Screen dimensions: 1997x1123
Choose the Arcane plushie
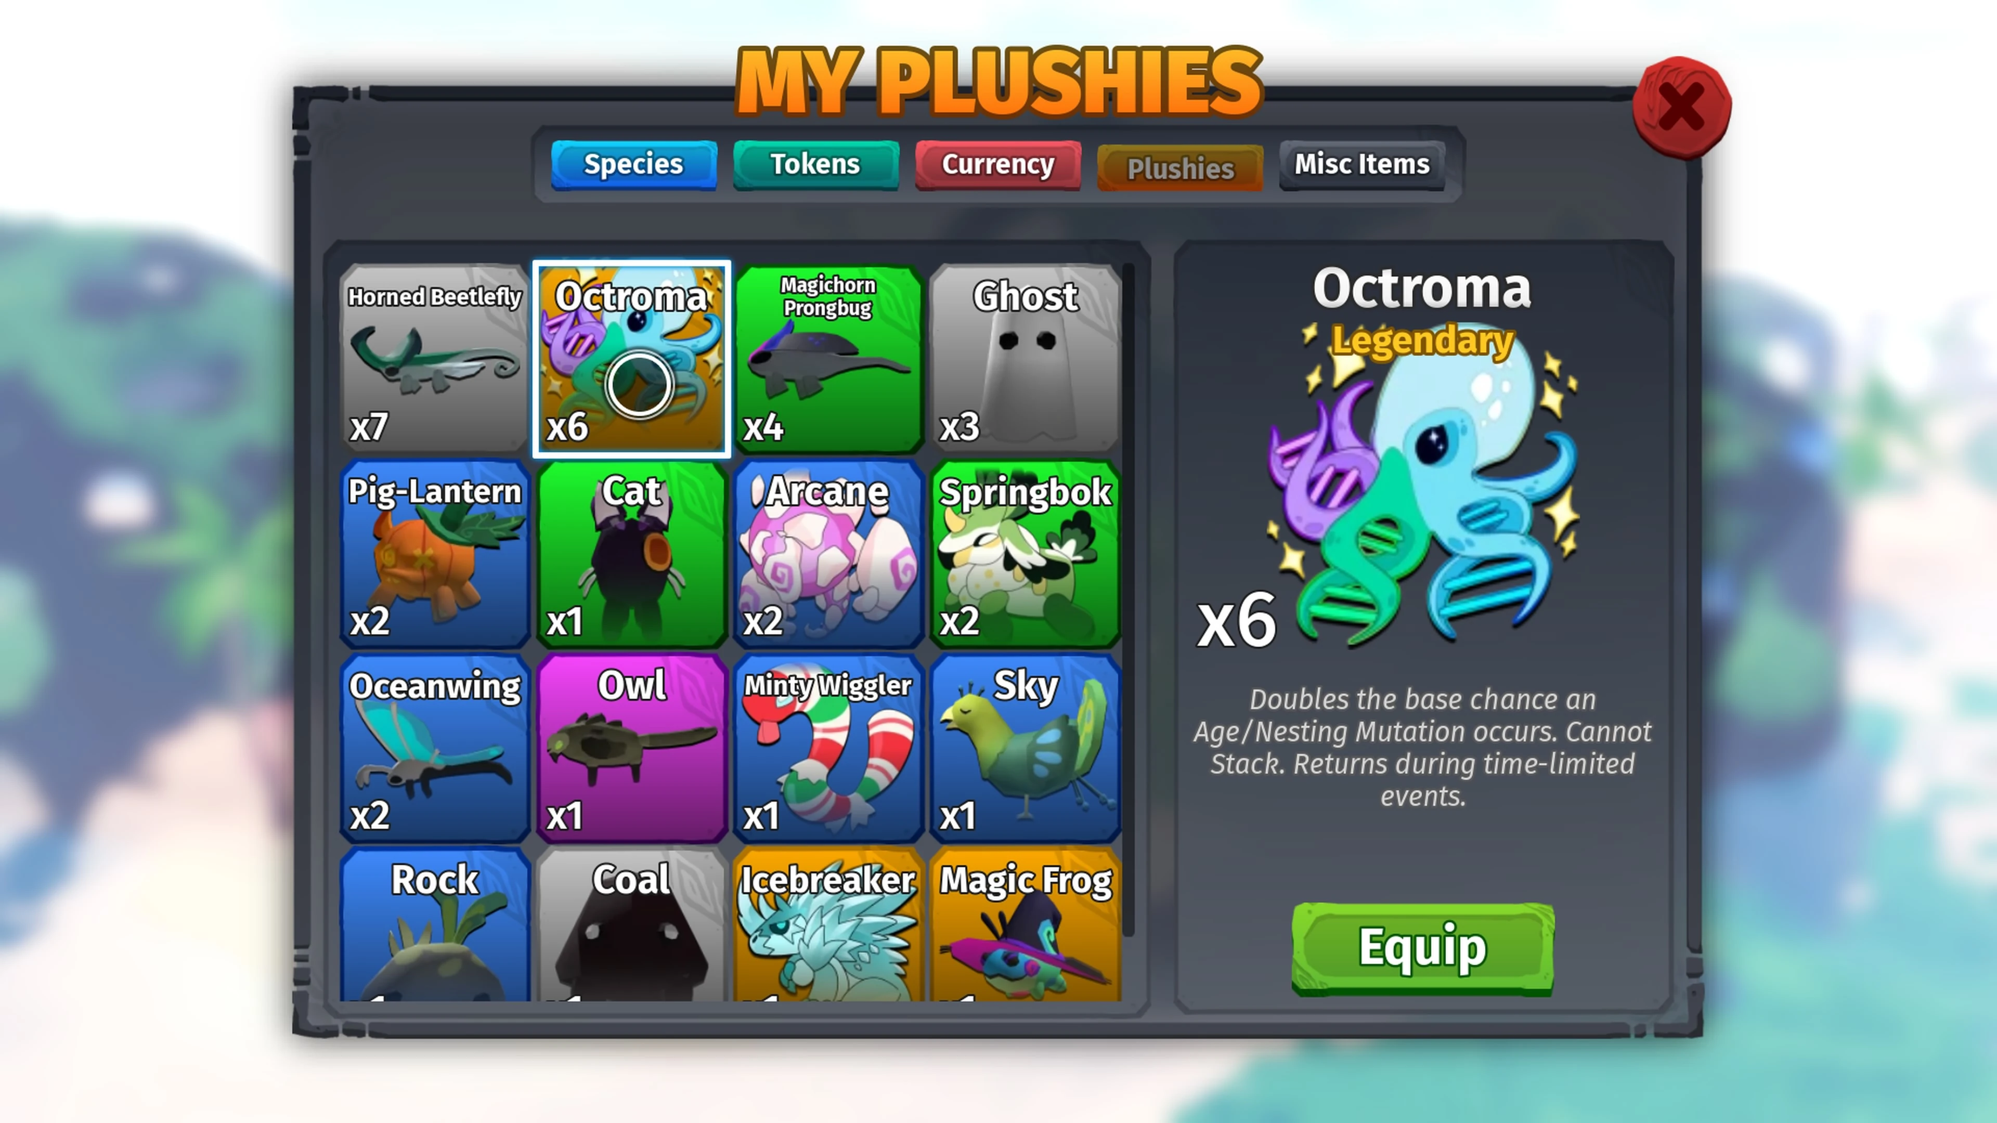point(828,554)
